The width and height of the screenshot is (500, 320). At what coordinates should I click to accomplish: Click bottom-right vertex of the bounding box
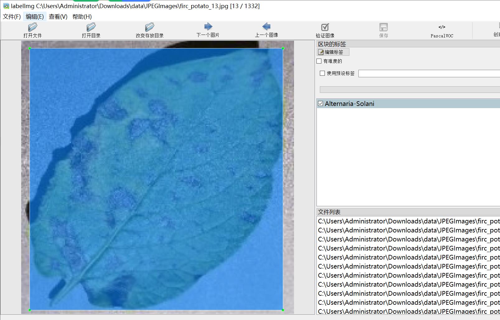[x=283, y=310]
